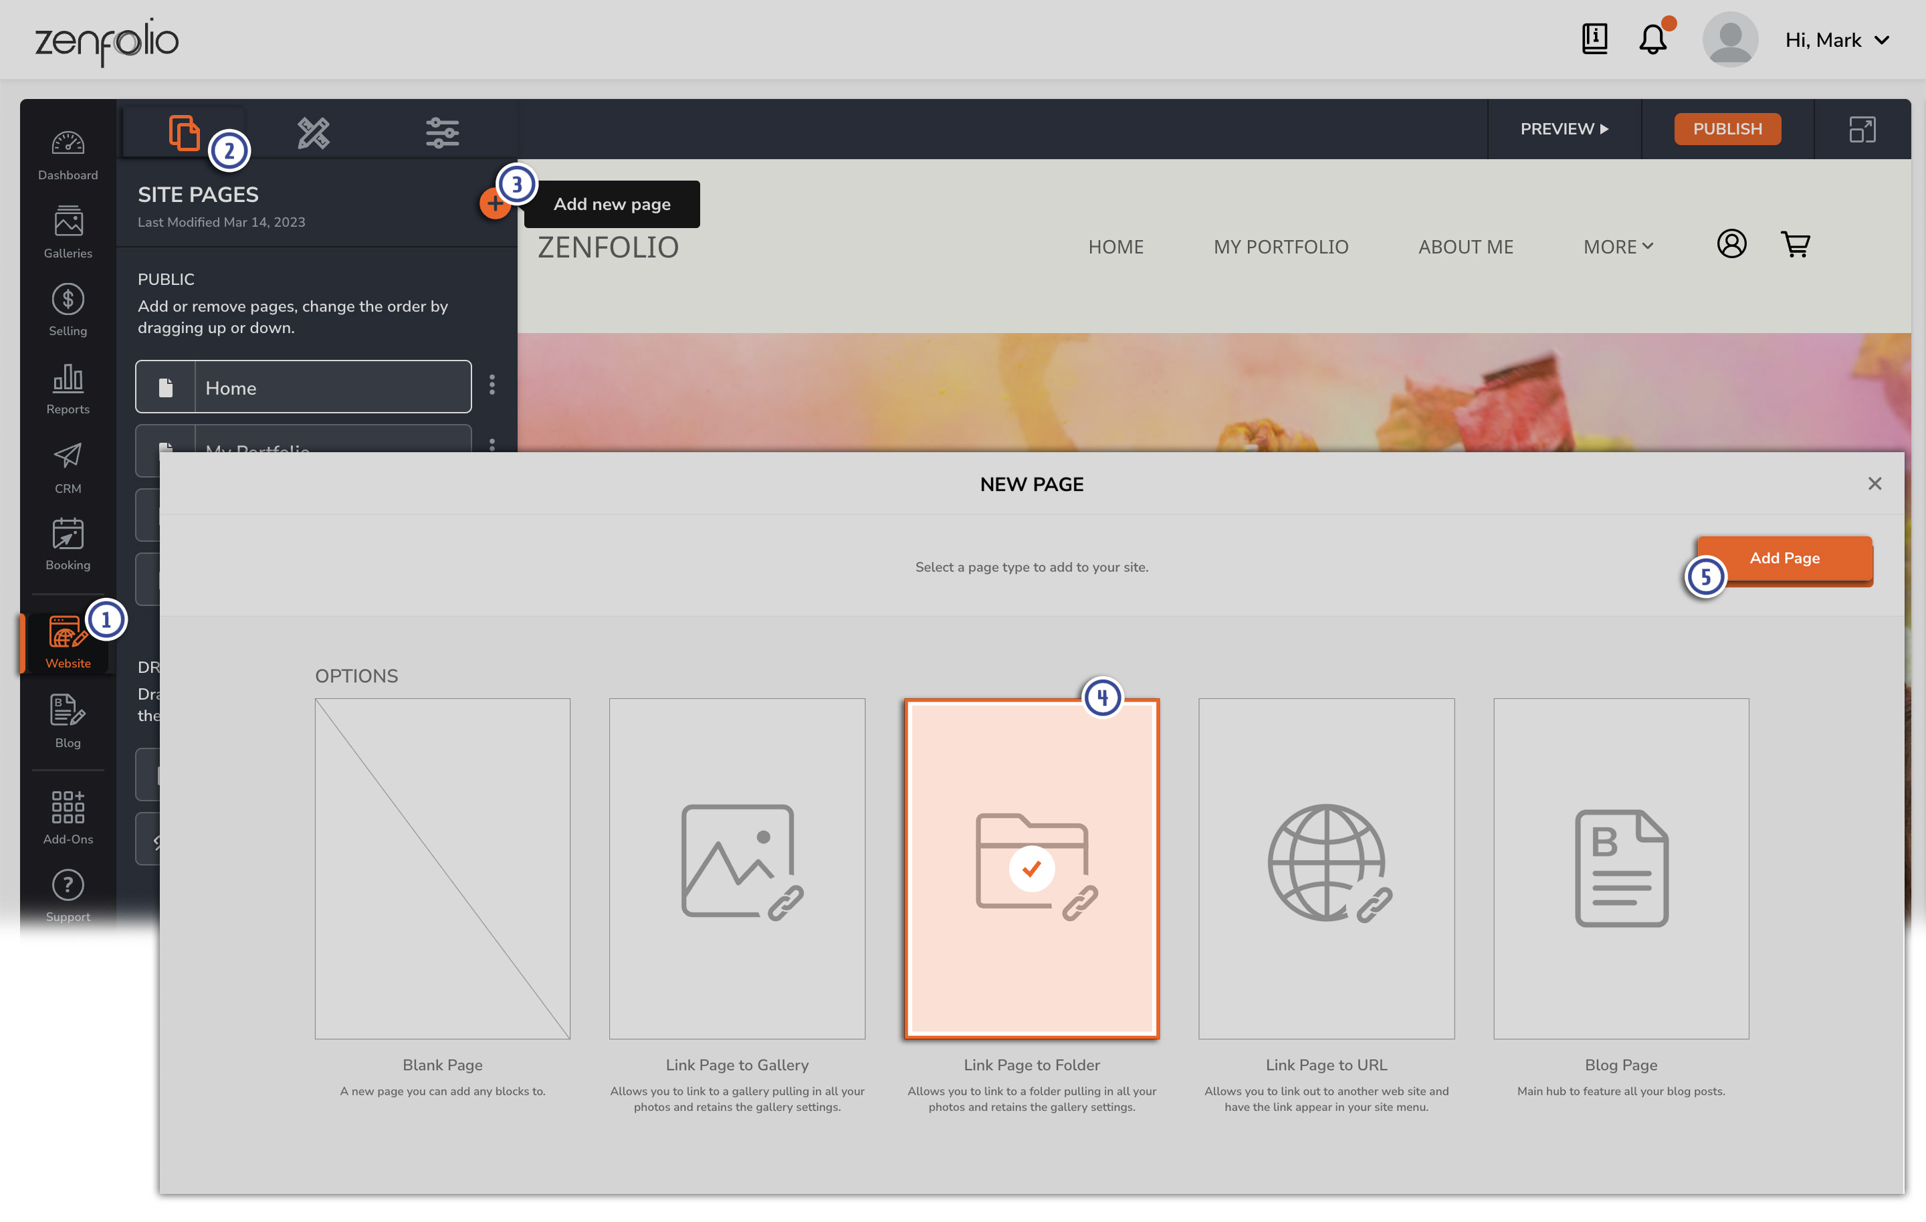The width and height of the screenshot is (1926, 1222).
Task: Click the Website icon in sidebar
Action: tap(66, 641)
